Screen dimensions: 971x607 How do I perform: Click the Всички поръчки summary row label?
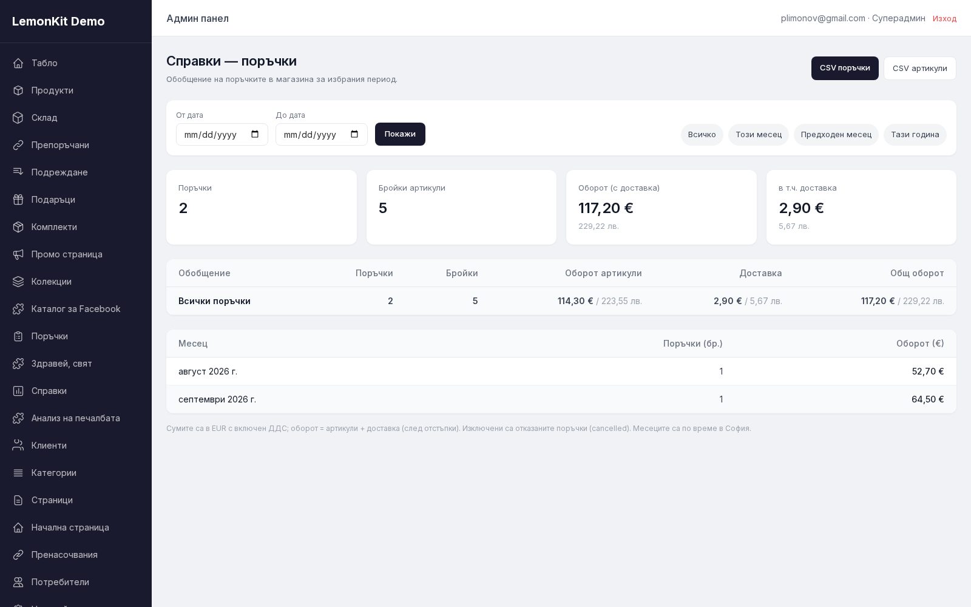(214, 301)
